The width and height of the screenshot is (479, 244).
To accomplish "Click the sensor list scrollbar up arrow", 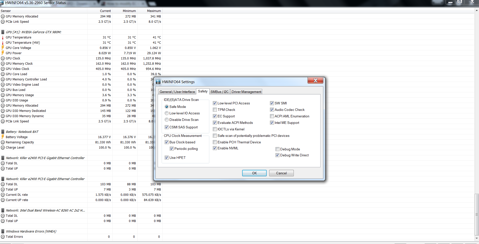I will click(477, 10).
